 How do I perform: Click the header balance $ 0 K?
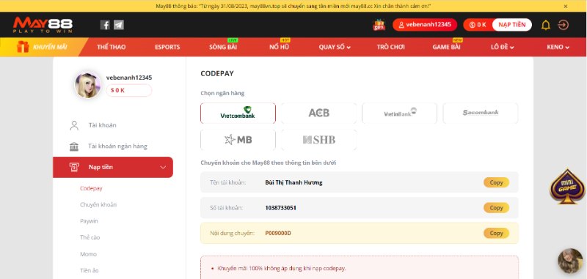point(478,25)
